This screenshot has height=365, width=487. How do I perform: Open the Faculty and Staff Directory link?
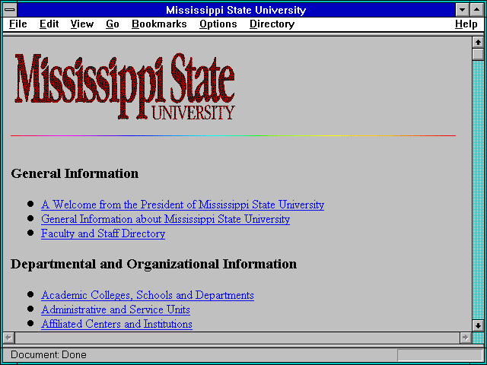click(x=103, y=233)
